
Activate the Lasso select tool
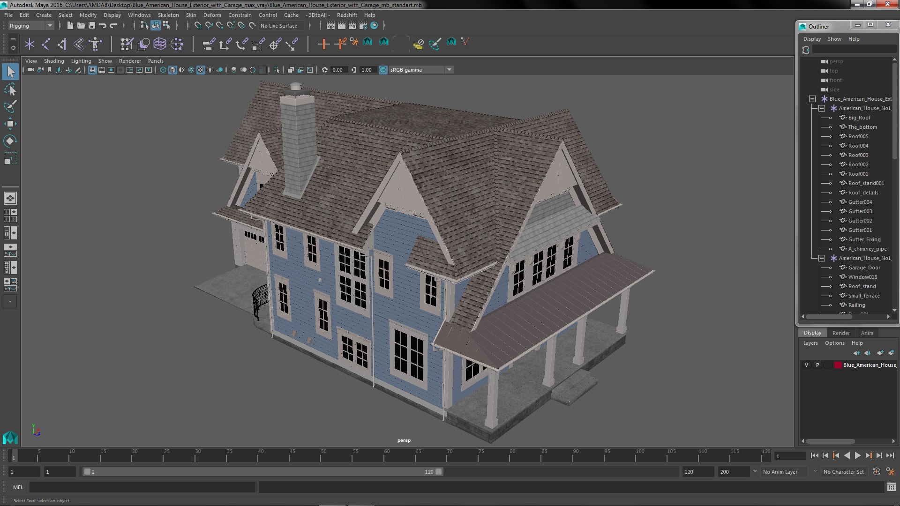(x=10, y=89)
